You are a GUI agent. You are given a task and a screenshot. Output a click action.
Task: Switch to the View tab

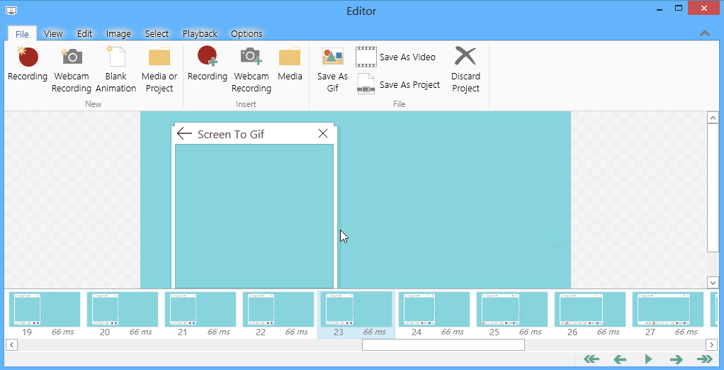[53, 34]
